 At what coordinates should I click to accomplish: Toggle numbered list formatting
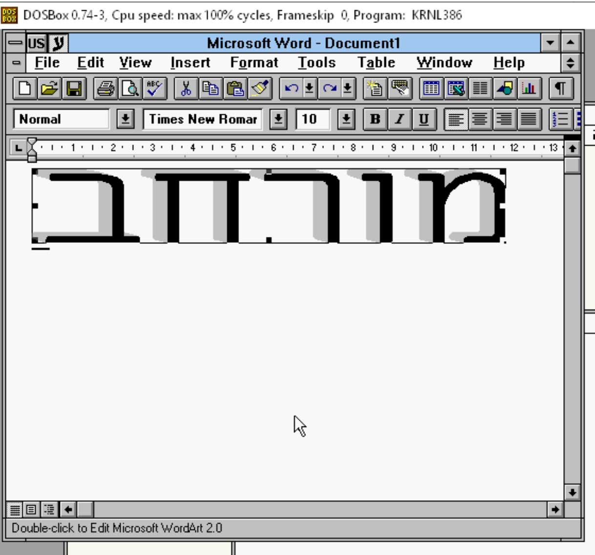(x=561, y=119)
